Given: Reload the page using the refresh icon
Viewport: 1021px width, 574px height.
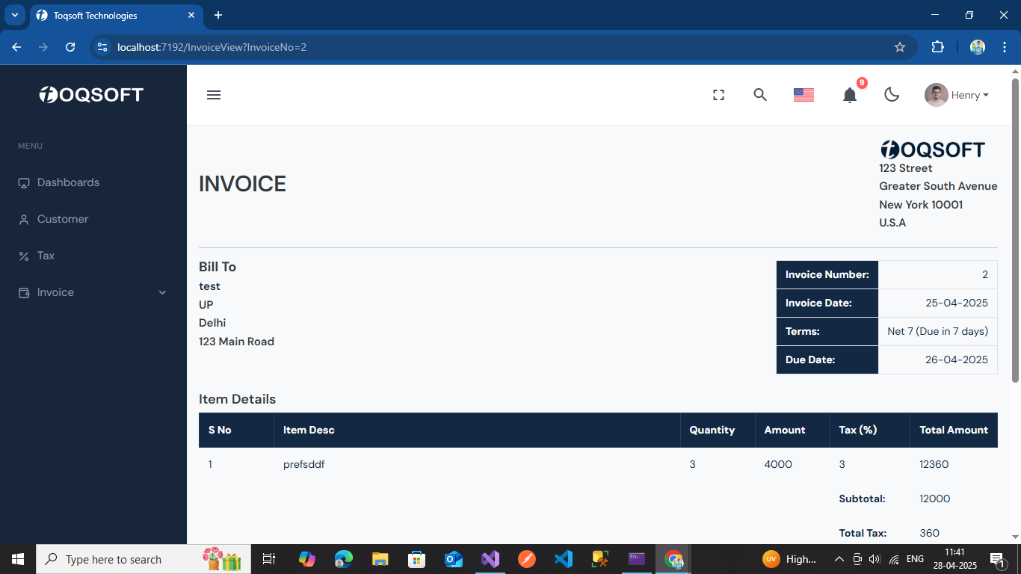Looking at the screenshot, I should point(70,47).
